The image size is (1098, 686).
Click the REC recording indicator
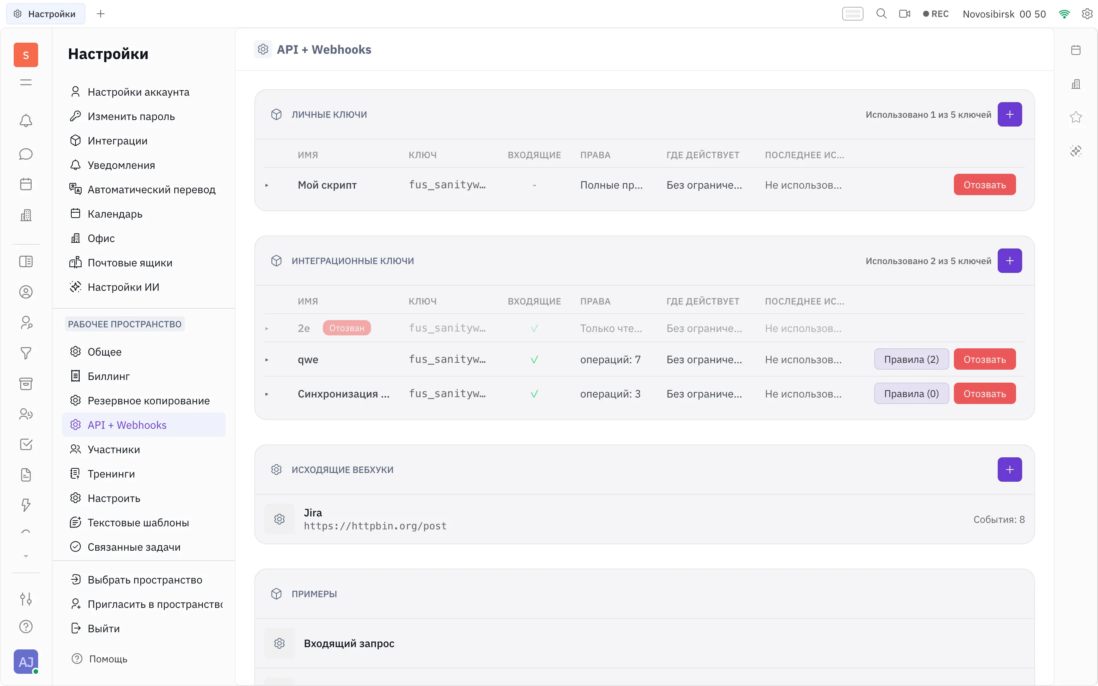[x=936, y=14]
